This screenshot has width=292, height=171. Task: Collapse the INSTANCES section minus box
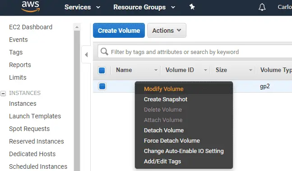coord(3,94)
